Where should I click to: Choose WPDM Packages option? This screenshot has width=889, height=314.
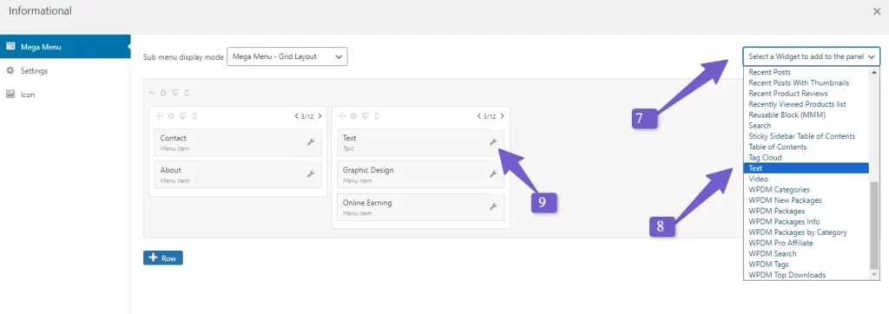point(807,211)
